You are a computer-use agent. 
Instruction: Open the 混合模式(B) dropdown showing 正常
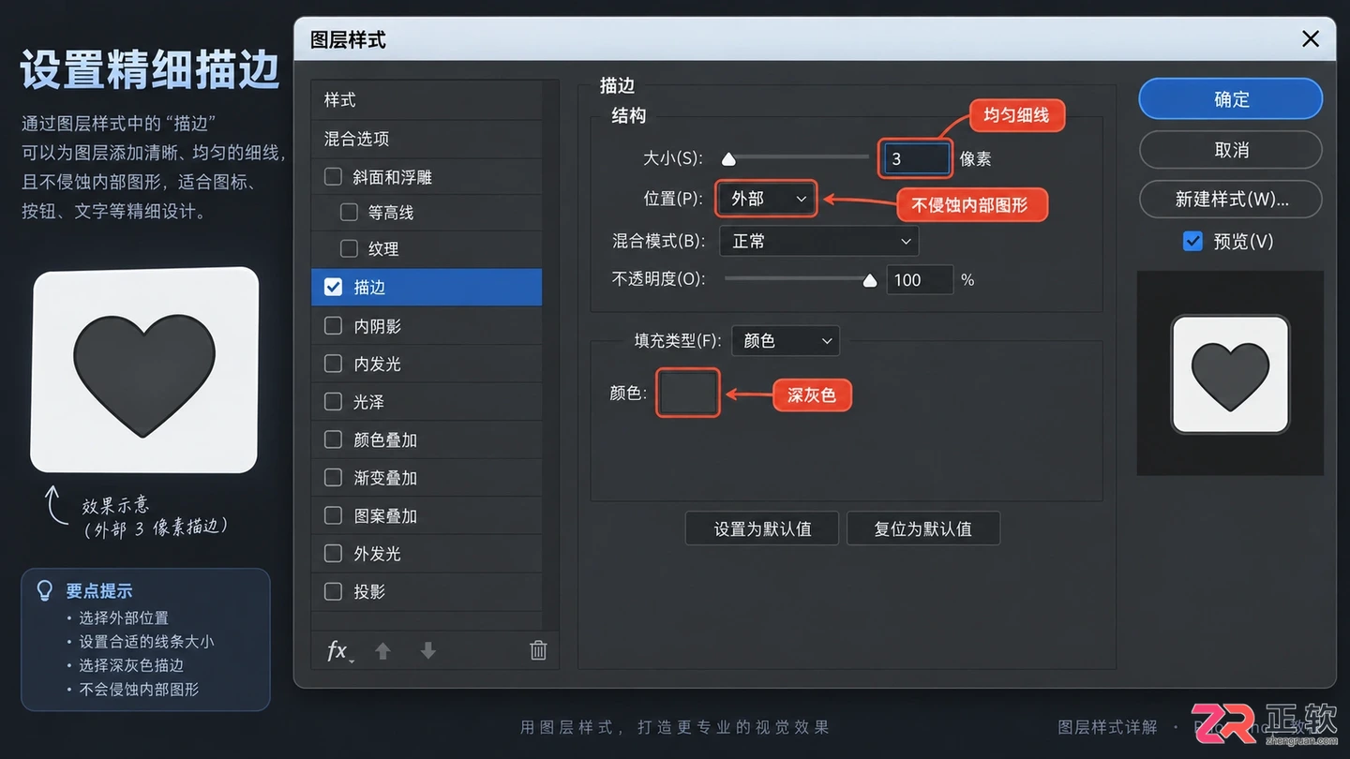click(818, 241)
